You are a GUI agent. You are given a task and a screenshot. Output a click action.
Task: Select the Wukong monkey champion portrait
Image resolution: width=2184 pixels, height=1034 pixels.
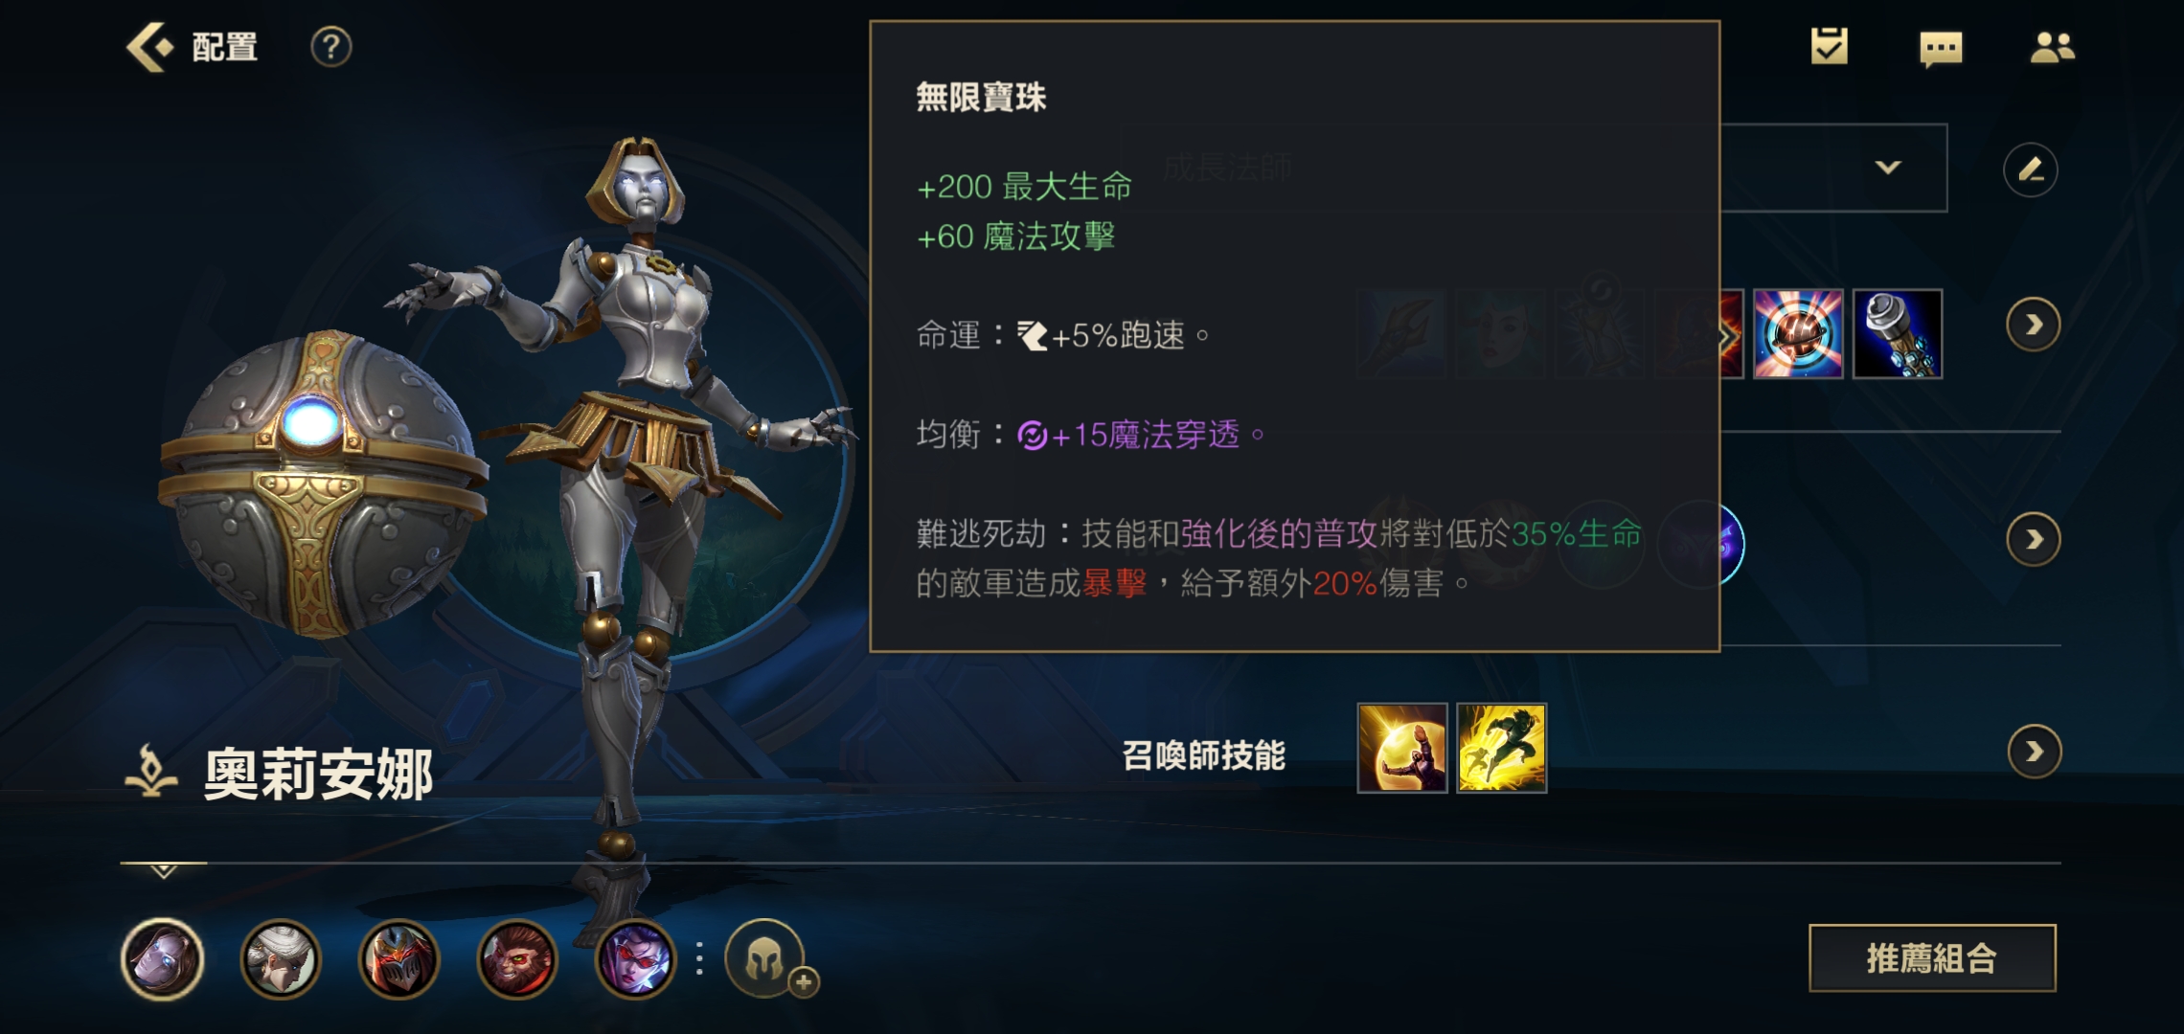[517, 958]
